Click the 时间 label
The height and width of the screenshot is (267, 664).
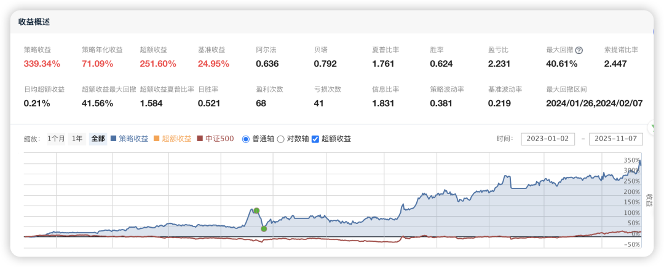505,139
